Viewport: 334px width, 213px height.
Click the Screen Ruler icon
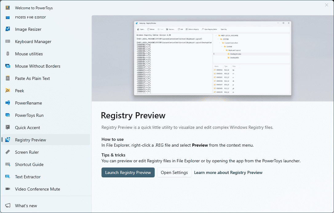8,152
